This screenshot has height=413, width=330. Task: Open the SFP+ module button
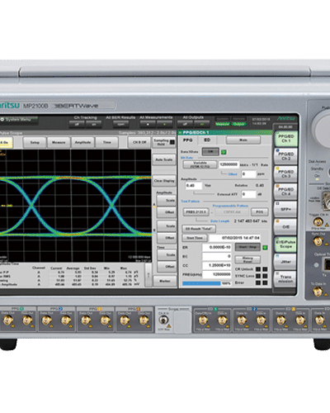click(x=285, y=209)
